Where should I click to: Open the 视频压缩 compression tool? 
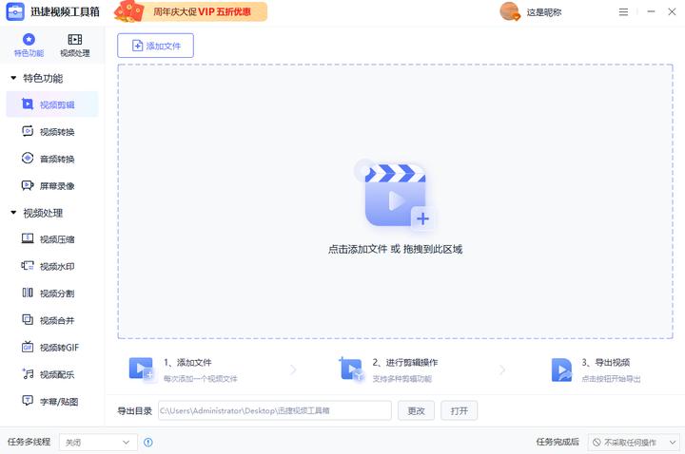[x=28, y=239]
